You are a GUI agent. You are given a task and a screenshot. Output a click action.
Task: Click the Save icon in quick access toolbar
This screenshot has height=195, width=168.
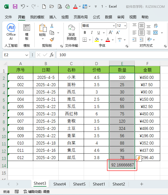(x=15, y=6)
